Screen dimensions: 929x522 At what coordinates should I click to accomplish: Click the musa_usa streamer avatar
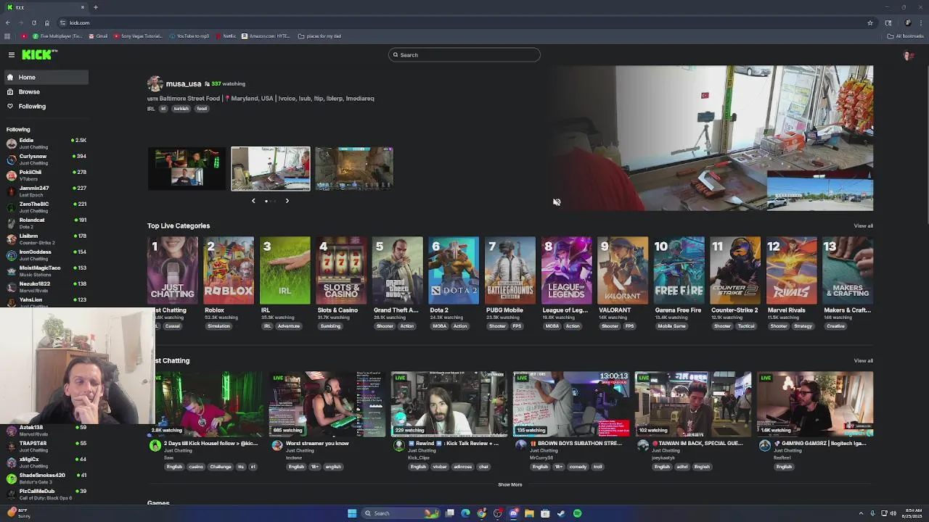(155, 83)
